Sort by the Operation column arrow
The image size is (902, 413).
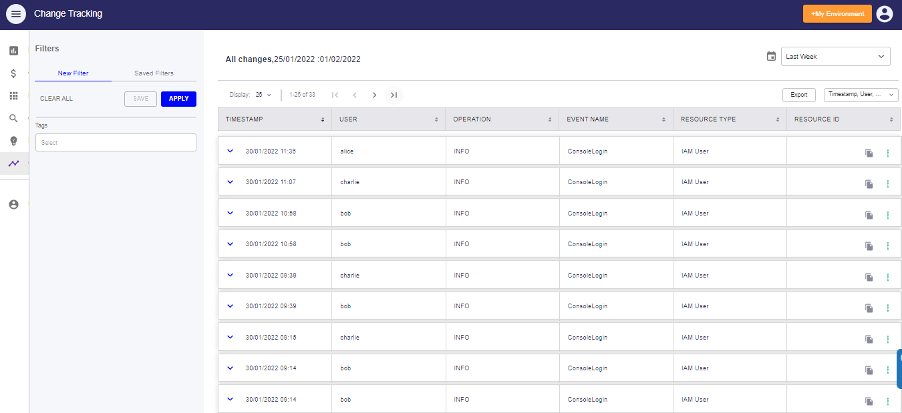[550, 119]
